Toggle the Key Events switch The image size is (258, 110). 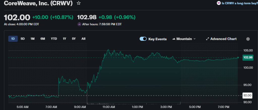point(143,39)
